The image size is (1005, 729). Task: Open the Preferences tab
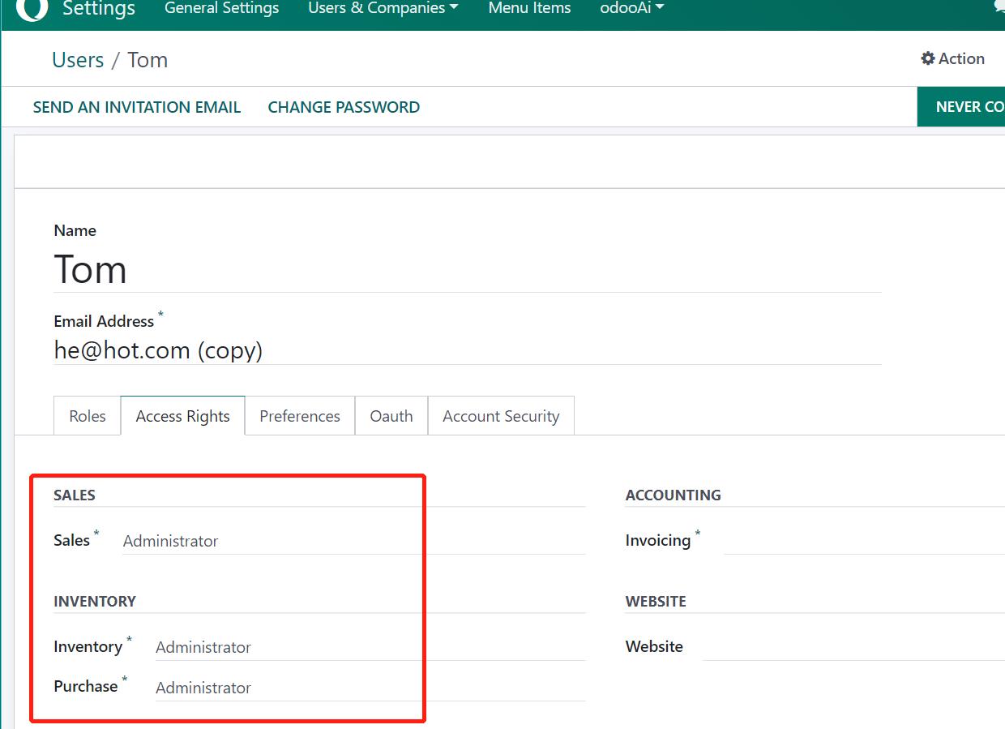point(300,416)
